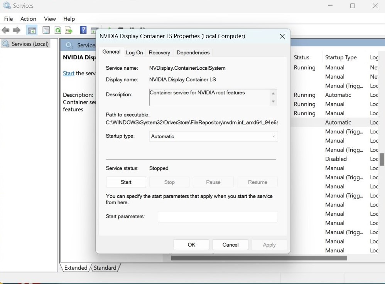Select the Automatic startup type dropdown
The height and width of the screenshot is (284, 385).
point(213,136)
